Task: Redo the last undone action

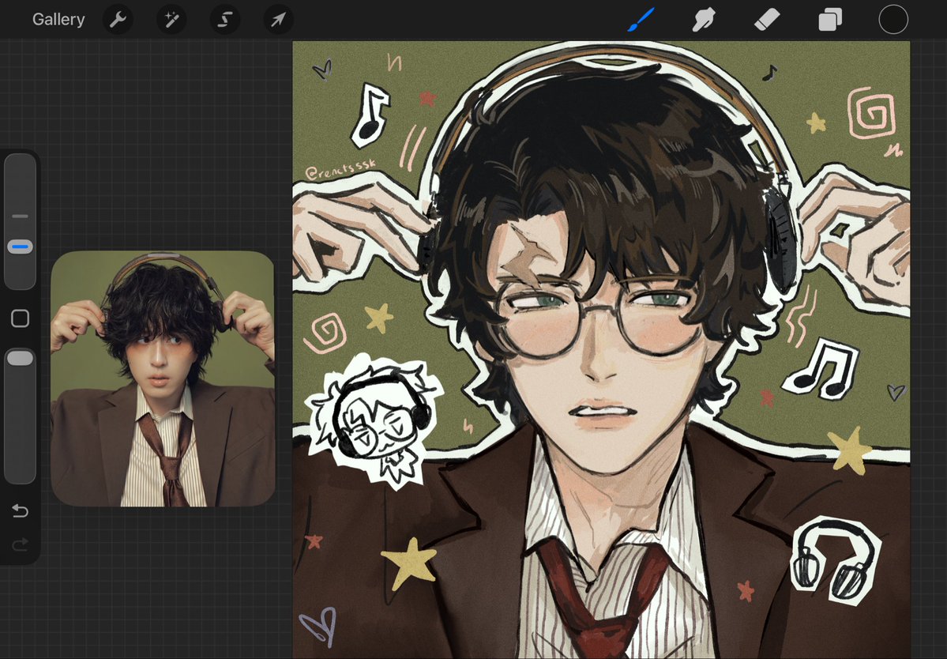Action: tap(20, 545)
